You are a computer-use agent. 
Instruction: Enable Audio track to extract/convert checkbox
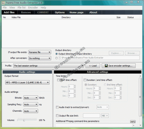(x=57, y=107)
